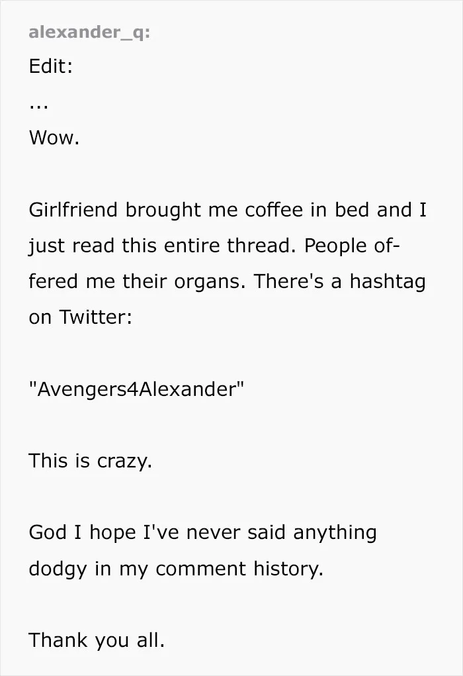This screenshot has width=463, height=676.
Task: Click the "on Twitter:" line
Action: click(81, 317)
